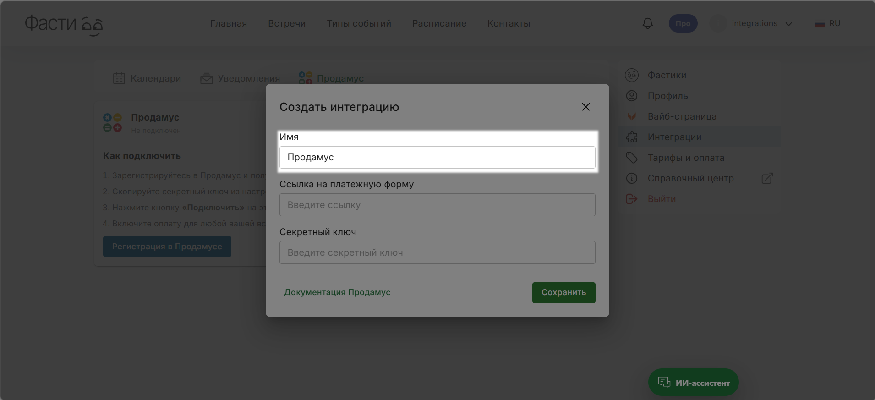The width and height of the screenshot is (875, 400).
Task: Open Справочный центр external link icon
Action: (x=767, y=178)
